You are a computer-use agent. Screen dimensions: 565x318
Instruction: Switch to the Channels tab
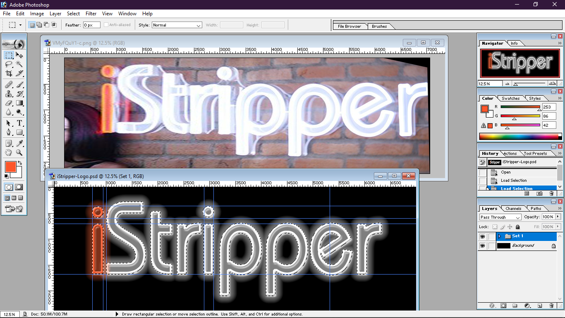coord(513,209)
